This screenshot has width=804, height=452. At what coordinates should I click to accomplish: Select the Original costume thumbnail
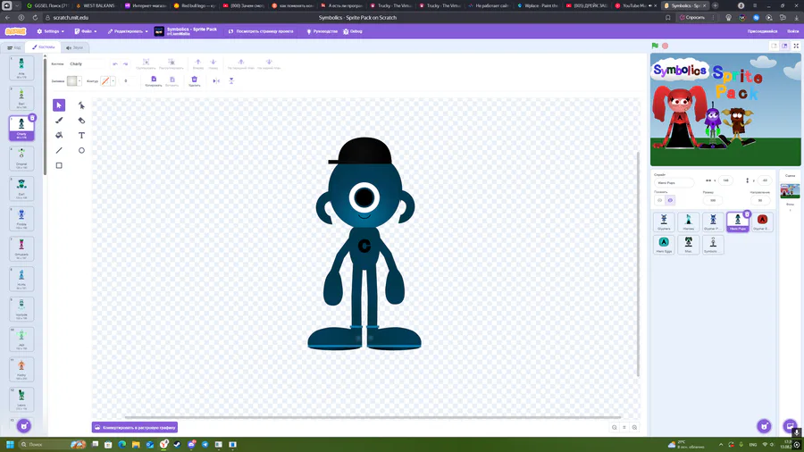pos(21,158)
